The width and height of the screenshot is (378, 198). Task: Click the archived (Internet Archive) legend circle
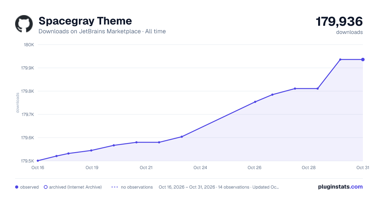pos(46,187)
